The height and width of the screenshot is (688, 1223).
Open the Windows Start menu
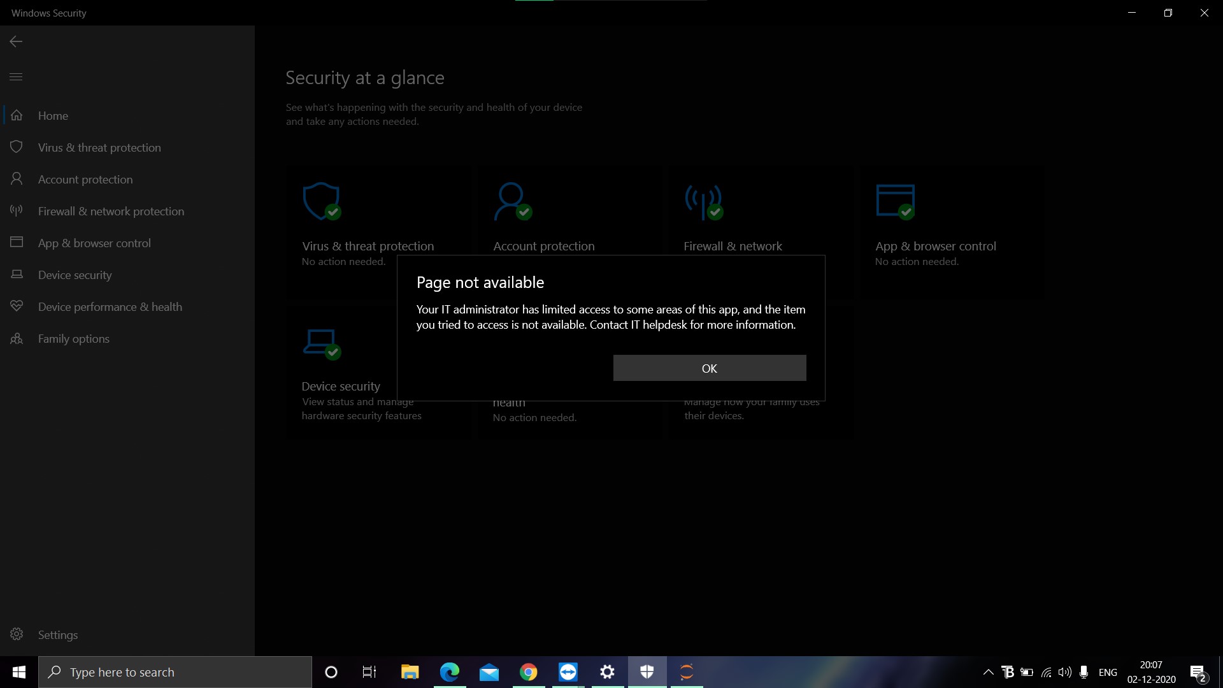(19, 672)
